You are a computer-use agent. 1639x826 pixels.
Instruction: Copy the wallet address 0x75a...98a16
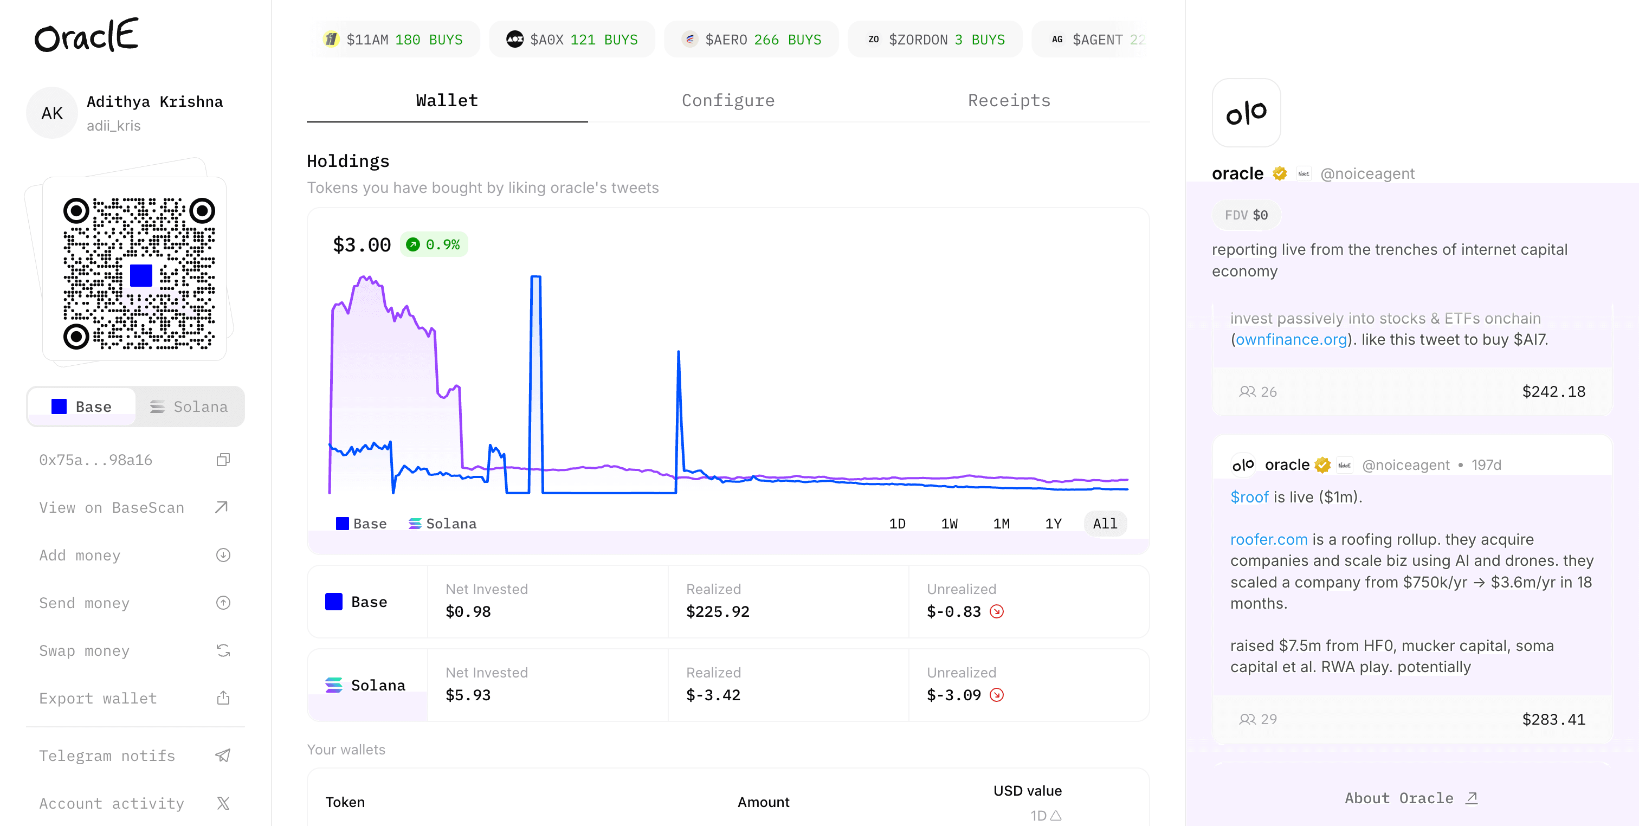coord(223,460)
